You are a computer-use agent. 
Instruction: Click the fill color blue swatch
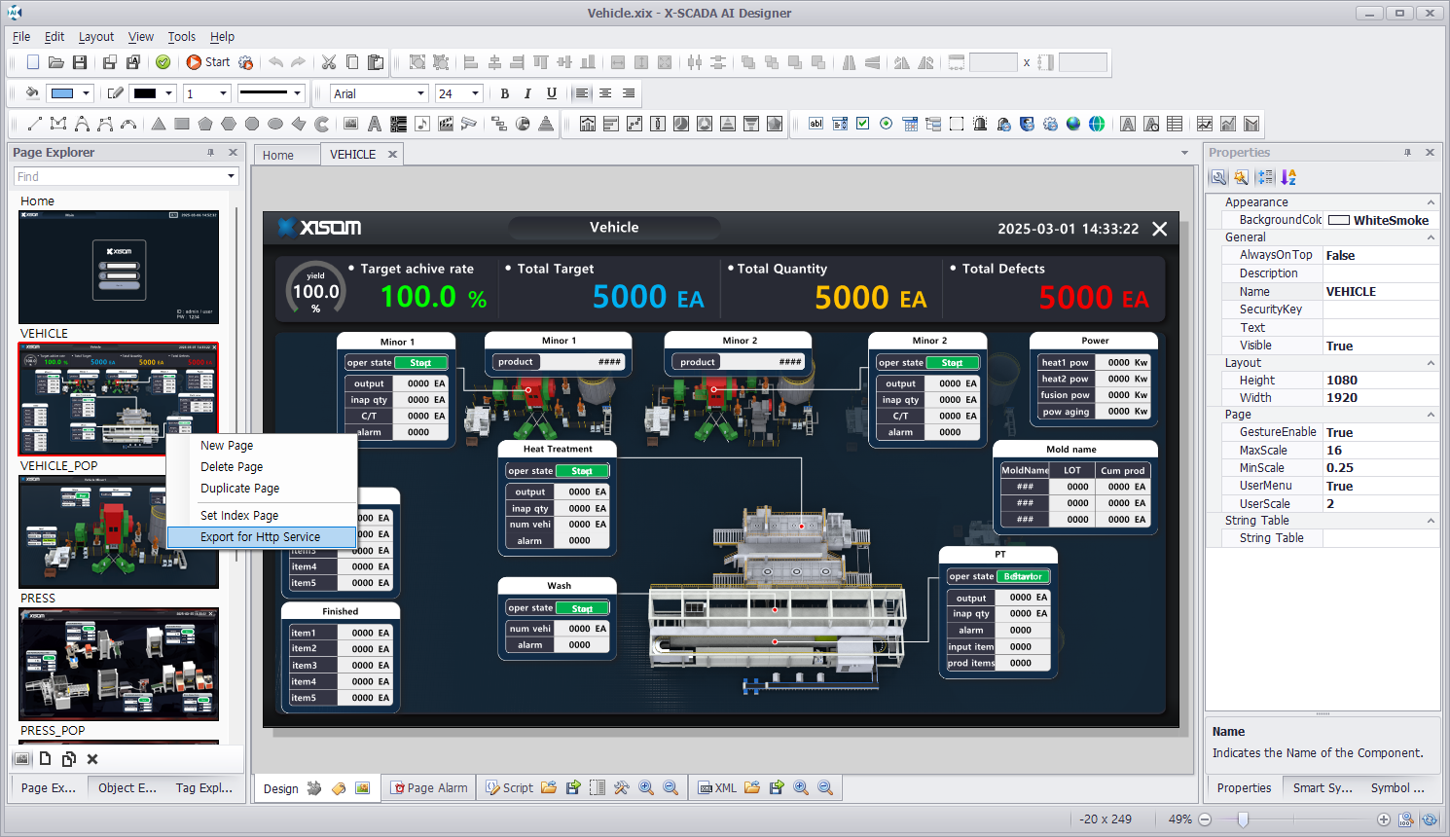(62, 93)
